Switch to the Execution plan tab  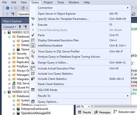[x=124, y=112]
